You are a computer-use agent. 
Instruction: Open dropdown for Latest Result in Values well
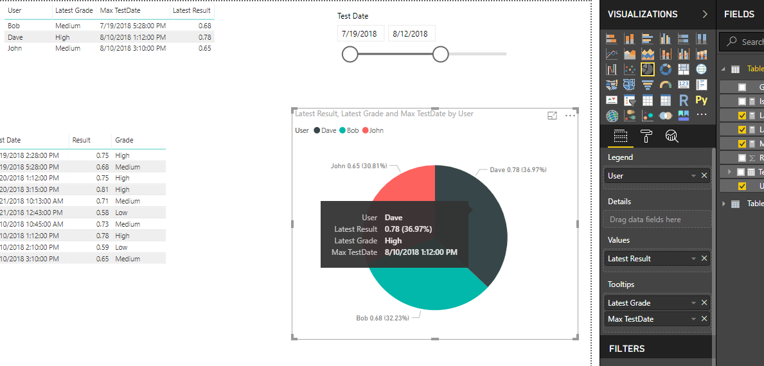[693, 259]
